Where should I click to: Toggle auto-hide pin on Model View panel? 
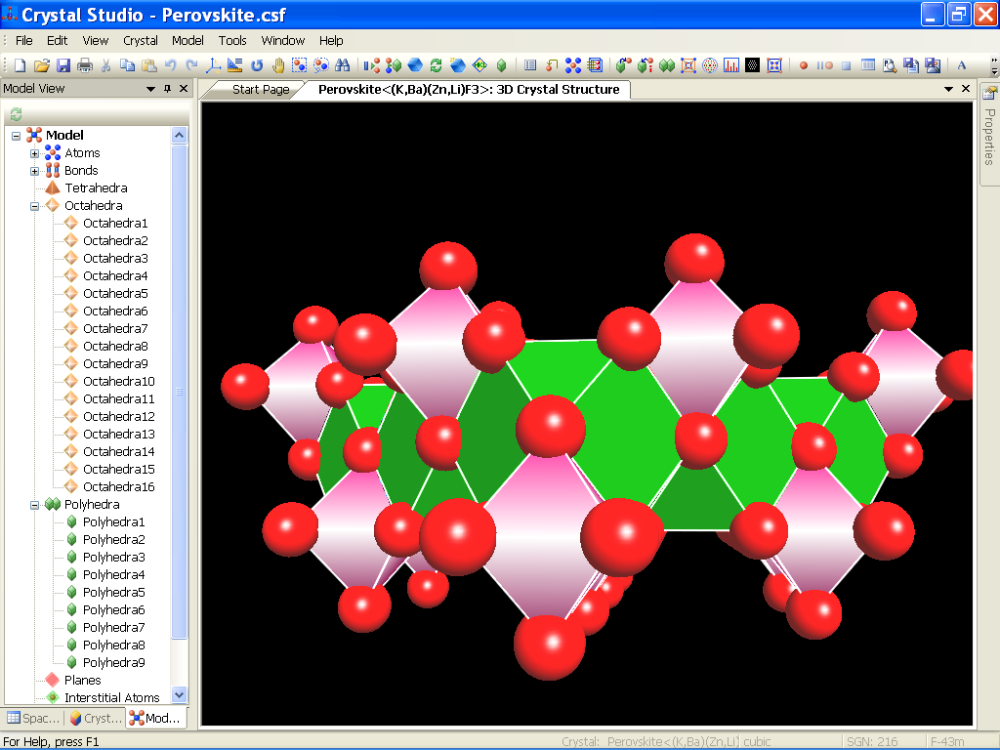[x=167, y=89]
